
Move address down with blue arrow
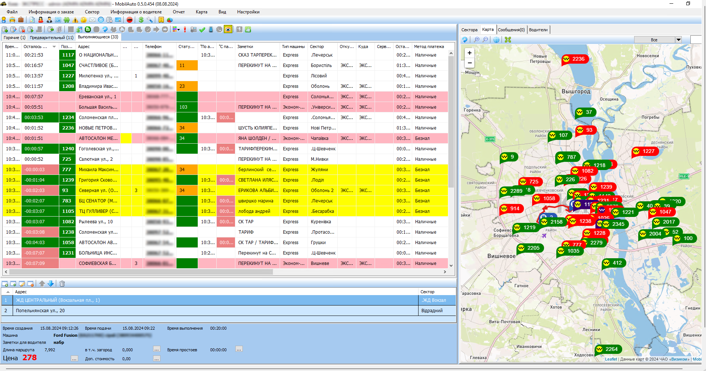tap(51, 284)
